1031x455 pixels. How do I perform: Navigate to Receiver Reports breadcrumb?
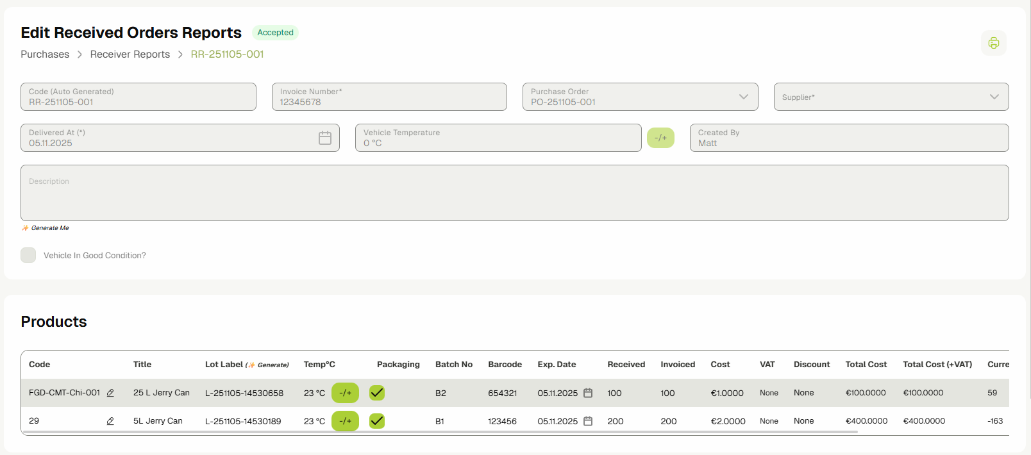tap(130, 54)
